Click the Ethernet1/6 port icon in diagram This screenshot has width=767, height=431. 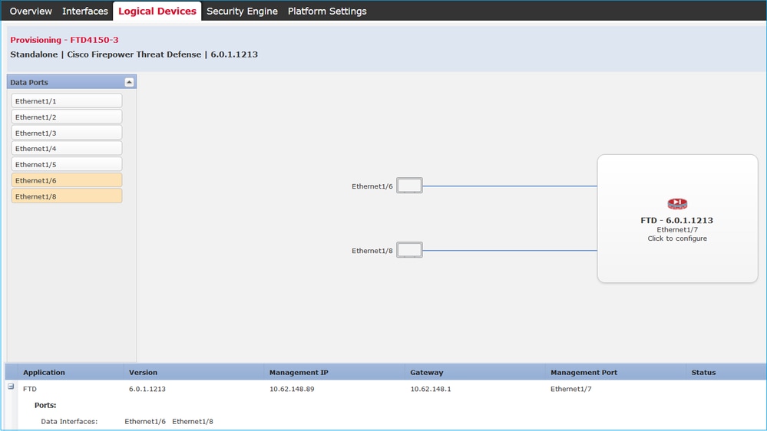click(x=409, y=186)
